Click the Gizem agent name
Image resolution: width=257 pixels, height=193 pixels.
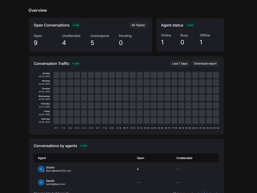50,168
